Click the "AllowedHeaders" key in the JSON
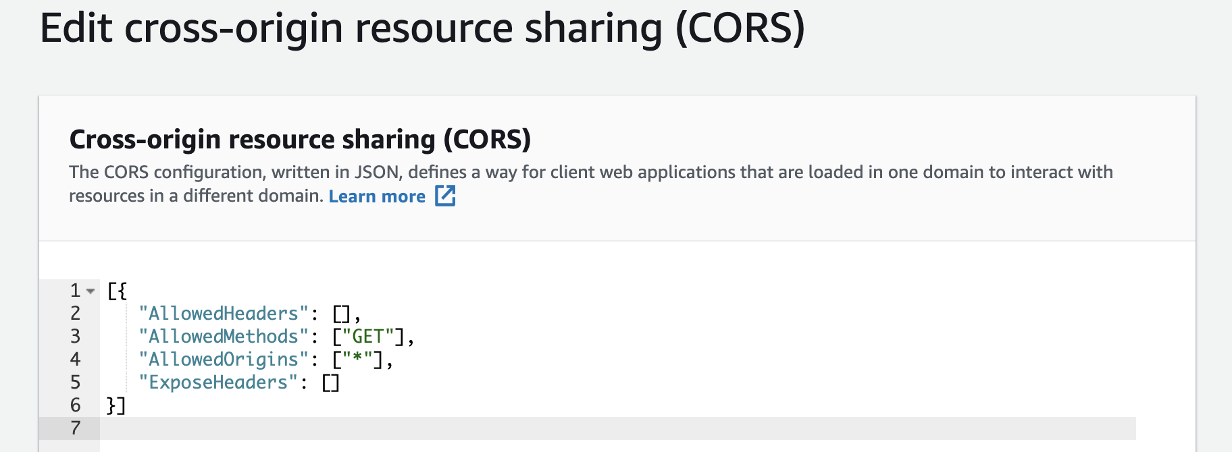Viewport: 1232px width, 452px height. (x=224, y=314)
